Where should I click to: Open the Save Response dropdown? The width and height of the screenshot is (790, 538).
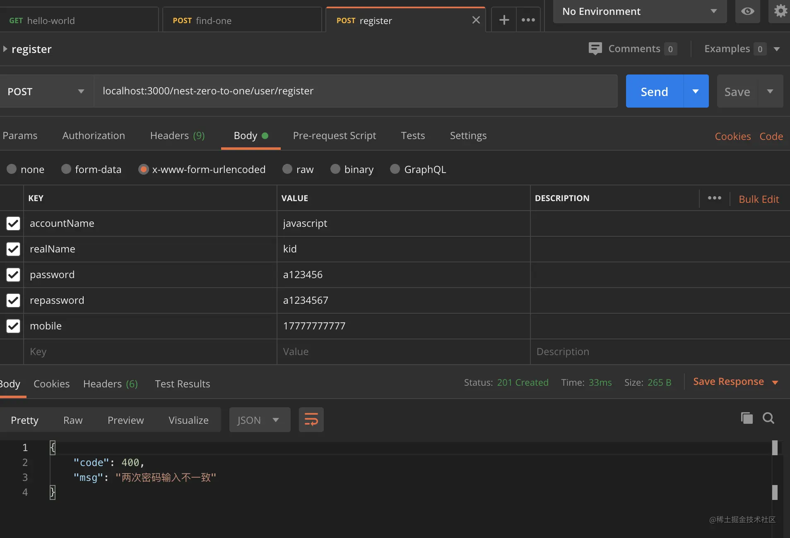(x=735, y=382)
